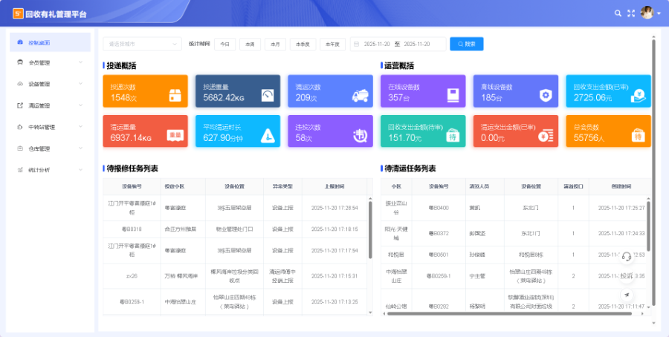Viewport: 669px width, 337px height.
Task: Click the 会员管理 sidebar icon
Action: coord(20,62)
